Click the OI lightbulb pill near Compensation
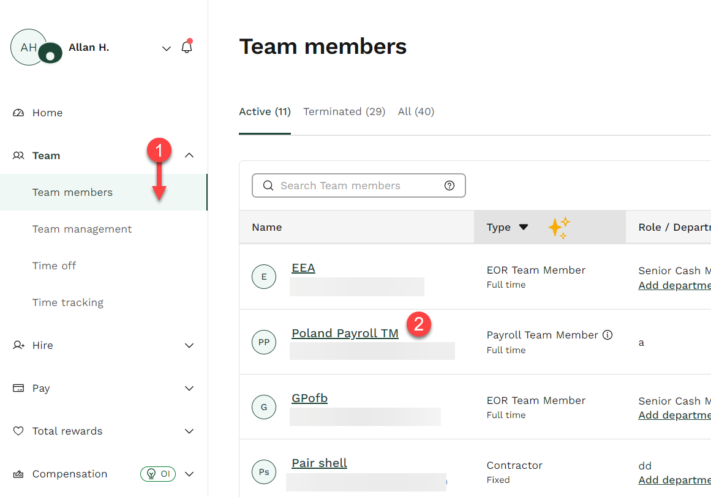The image size is (711, 497). tap(158, 474)
